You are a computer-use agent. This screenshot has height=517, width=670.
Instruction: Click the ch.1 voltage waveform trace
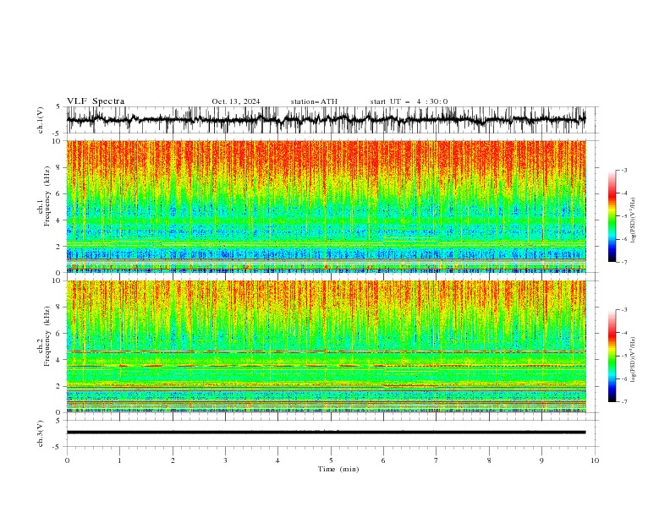tap(327, 120)
